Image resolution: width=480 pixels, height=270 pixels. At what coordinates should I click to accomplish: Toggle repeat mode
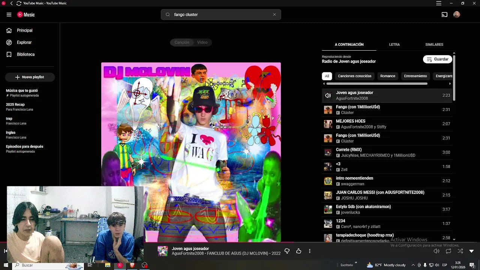[448, 251]
